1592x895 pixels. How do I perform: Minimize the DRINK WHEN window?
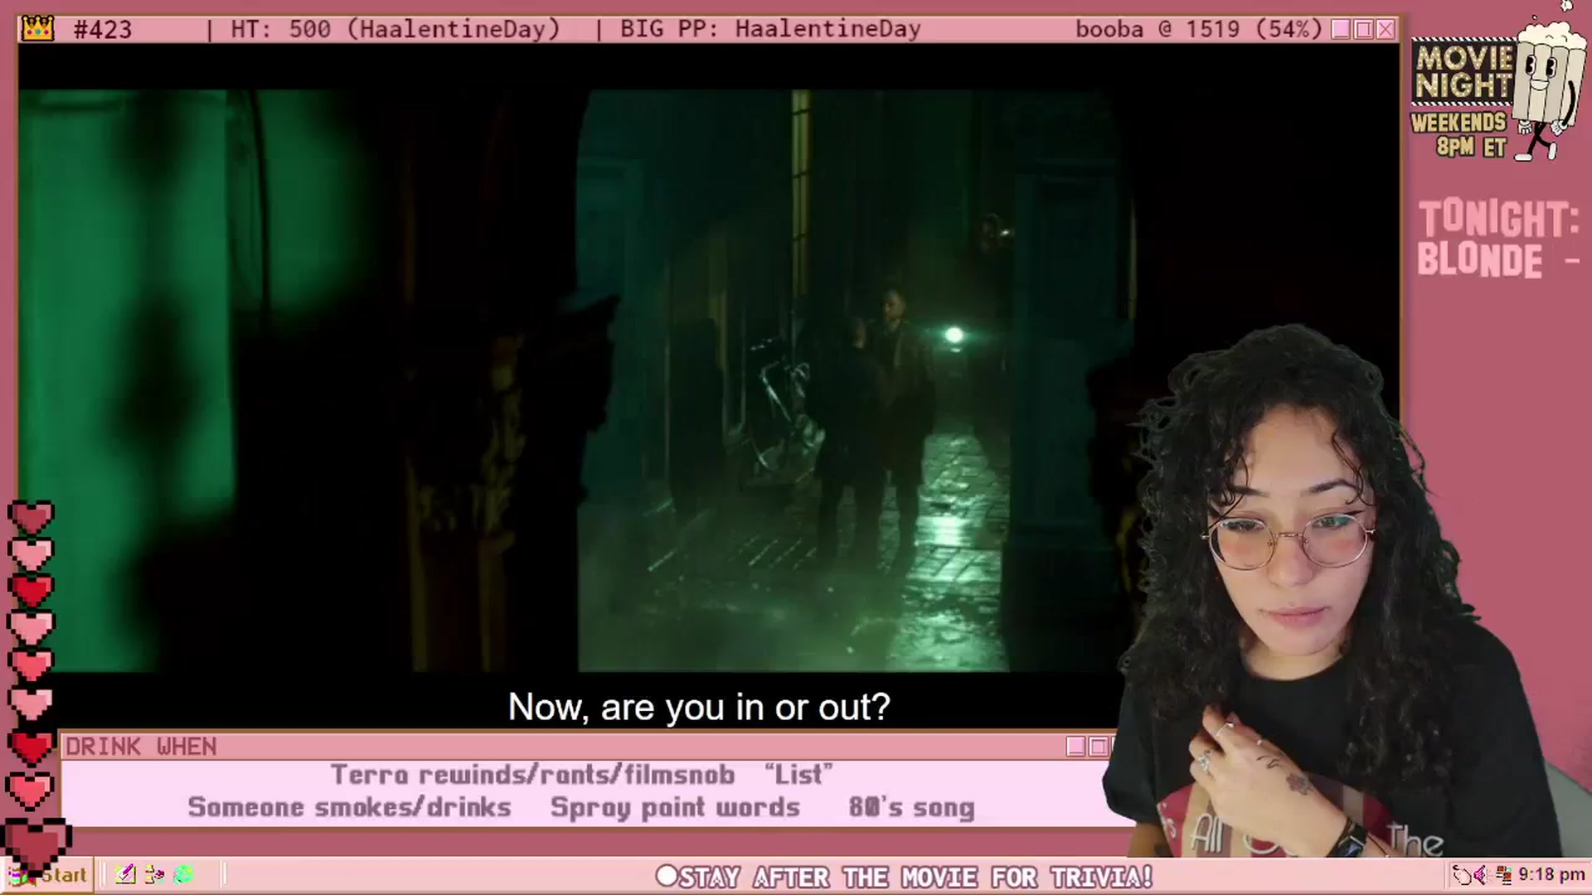point(1075,747)
